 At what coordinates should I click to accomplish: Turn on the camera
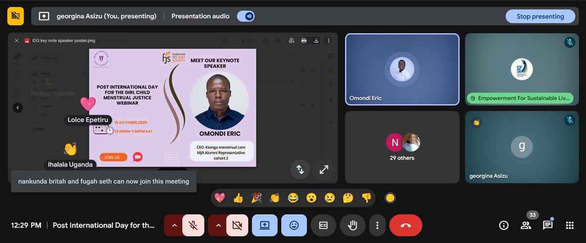[237, 225]
